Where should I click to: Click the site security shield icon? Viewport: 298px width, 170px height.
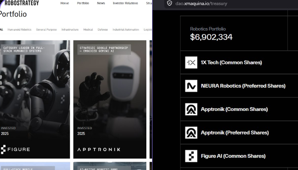[169, 3]
